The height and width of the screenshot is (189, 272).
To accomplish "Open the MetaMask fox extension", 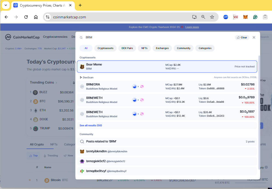I will click(245, 17).
